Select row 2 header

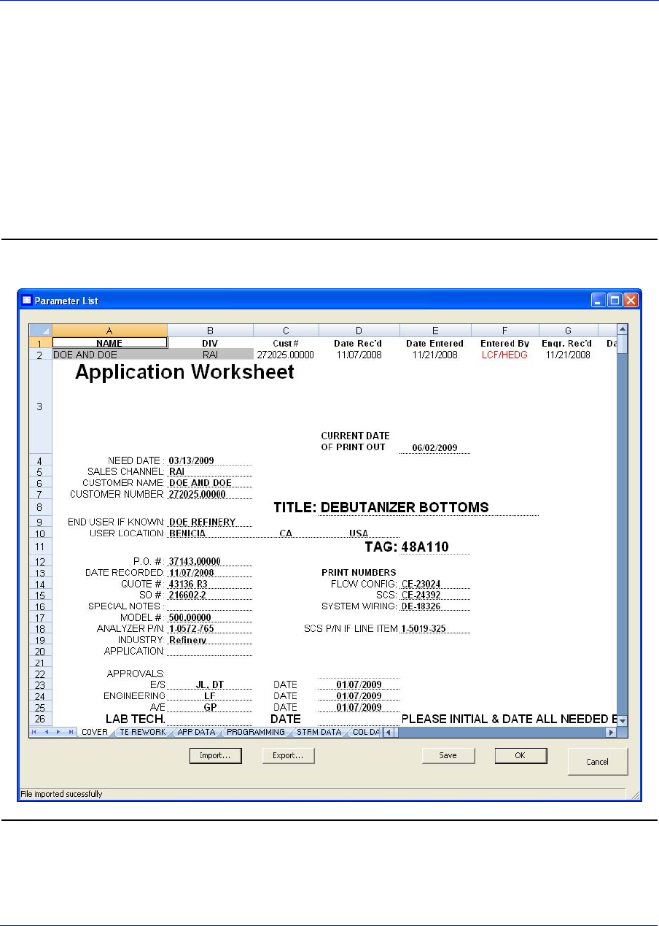coord(40,355)
